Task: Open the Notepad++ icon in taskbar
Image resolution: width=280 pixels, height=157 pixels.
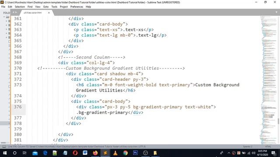Action: pyautogui.click(x=55, y=153)
